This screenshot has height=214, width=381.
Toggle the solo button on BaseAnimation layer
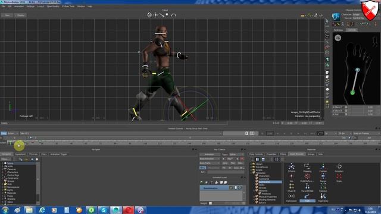coord(231,188)
